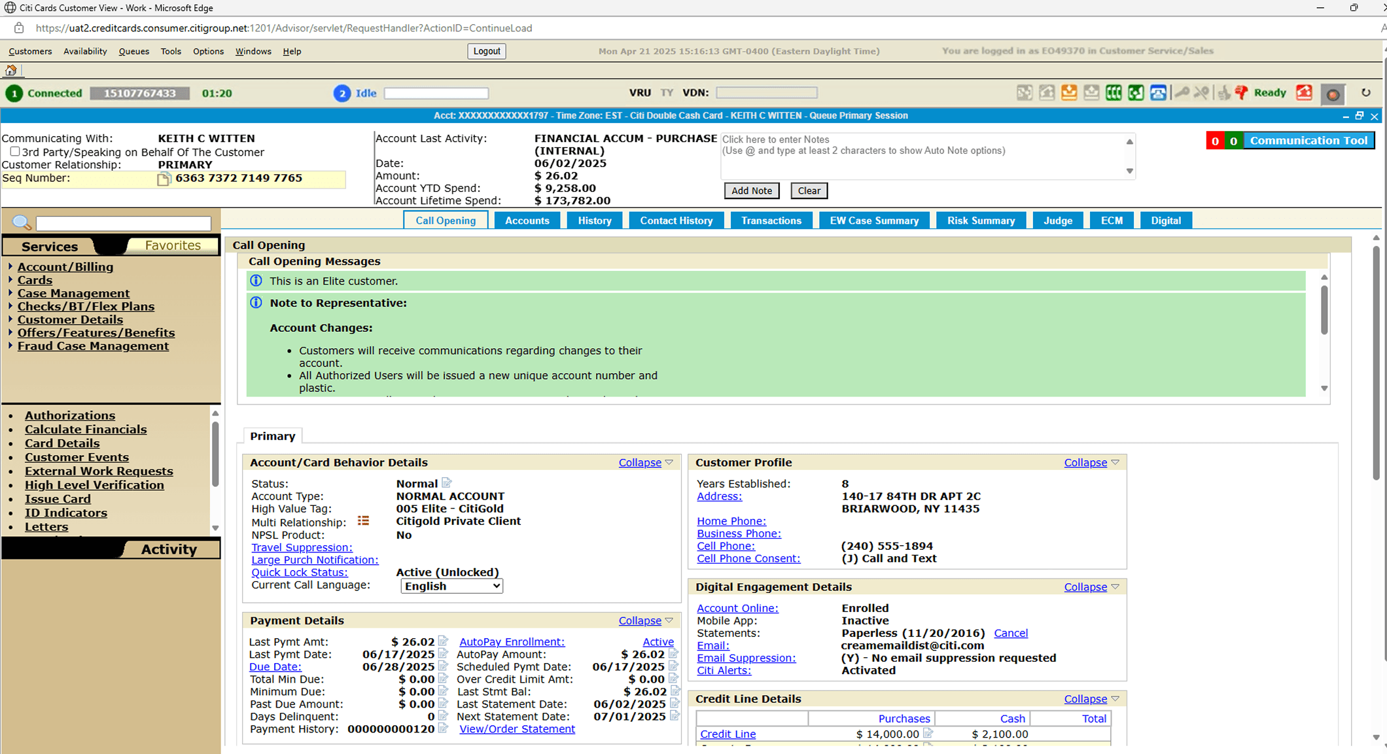This screenshot has width=1387, height=754.
Task: Switch to the Transactions tab
Action: (771, 221)
